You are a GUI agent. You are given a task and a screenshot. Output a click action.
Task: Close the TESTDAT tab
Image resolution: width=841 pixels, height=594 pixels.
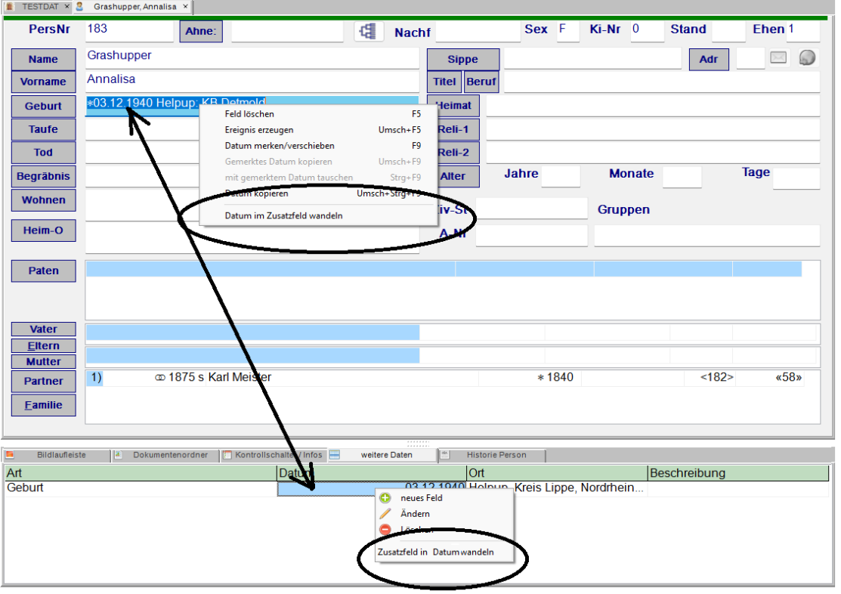coord(66,6)
